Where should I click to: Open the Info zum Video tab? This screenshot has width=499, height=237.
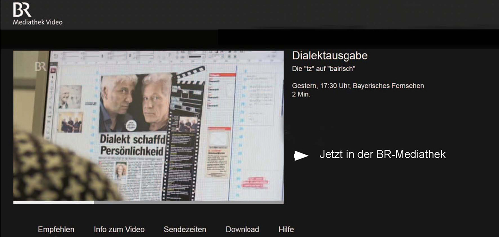119,229
